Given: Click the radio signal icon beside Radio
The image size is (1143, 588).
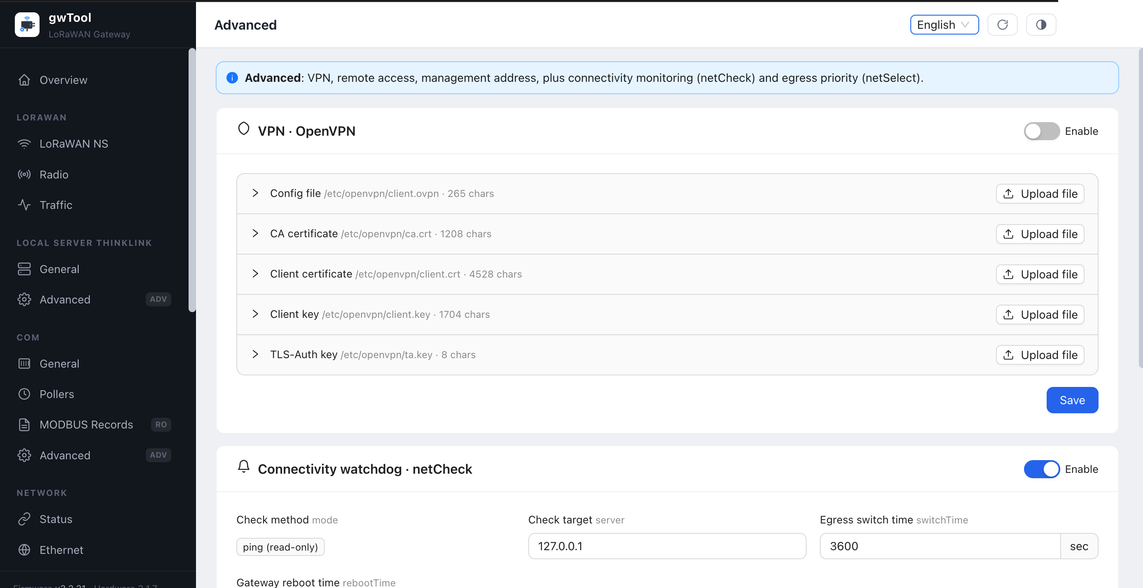Looking at the screenshot, I should pos(24,174).
